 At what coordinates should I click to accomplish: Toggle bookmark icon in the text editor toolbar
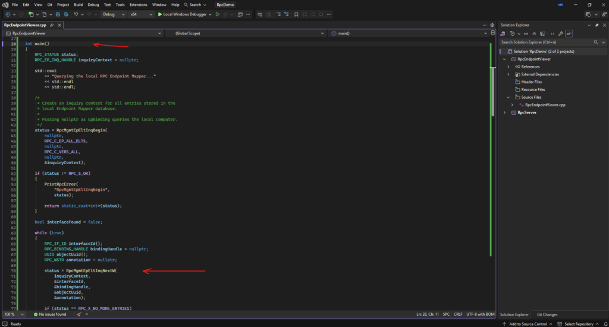pos(296,14)
